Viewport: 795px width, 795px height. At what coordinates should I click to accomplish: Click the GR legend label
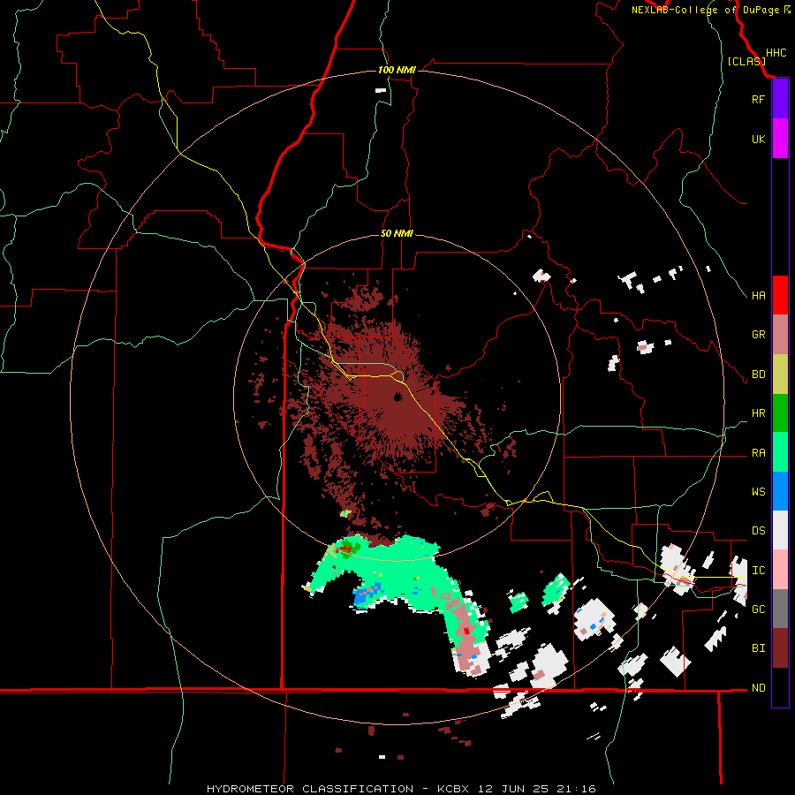coord(758,335)
